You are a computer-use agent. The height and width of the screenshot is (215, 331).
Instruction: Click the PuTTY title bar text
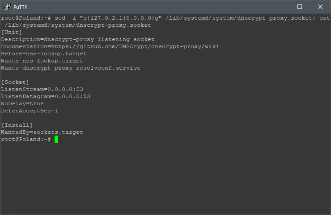coord(20,7)
